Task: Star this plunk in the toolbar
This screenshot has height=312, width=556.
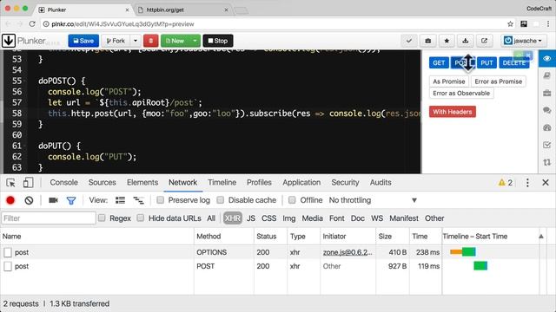Action: click(447, 41)
